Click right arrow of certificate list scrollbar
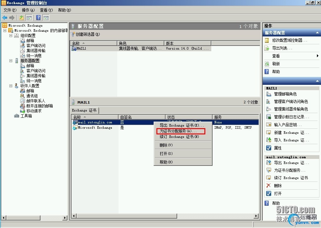321x228 pixels. click(x=256, y=216)
